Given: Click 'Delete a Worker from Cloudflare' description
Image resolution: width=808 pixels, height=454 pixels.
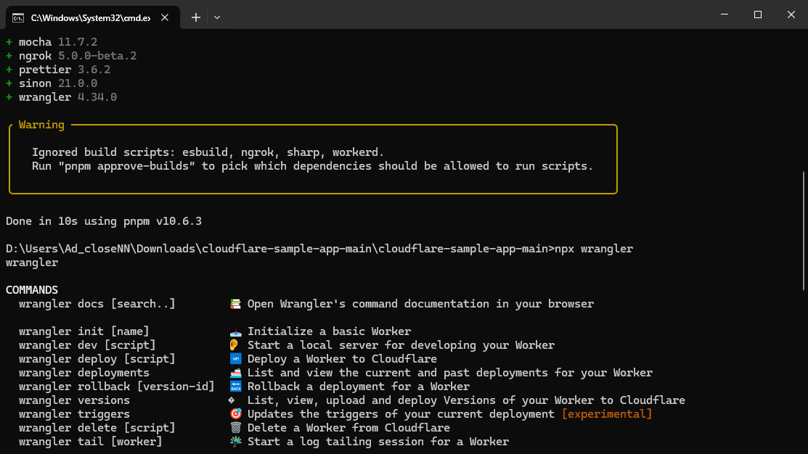Looking at the screenshot, I should point(349,428).
